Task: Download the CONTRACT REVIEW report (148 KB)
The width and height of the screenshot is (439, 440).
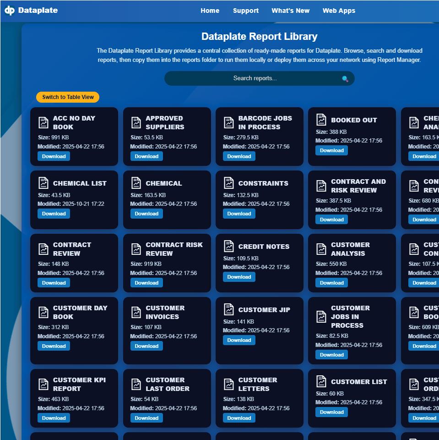Action: 54,283
